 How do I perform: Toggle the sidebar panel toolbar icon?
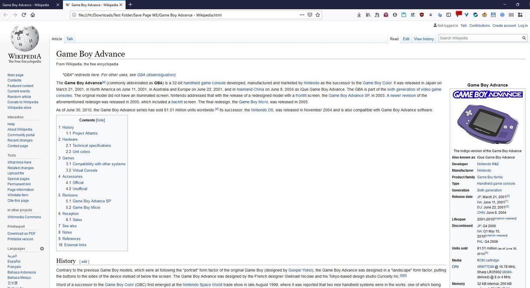click(448, 15)
